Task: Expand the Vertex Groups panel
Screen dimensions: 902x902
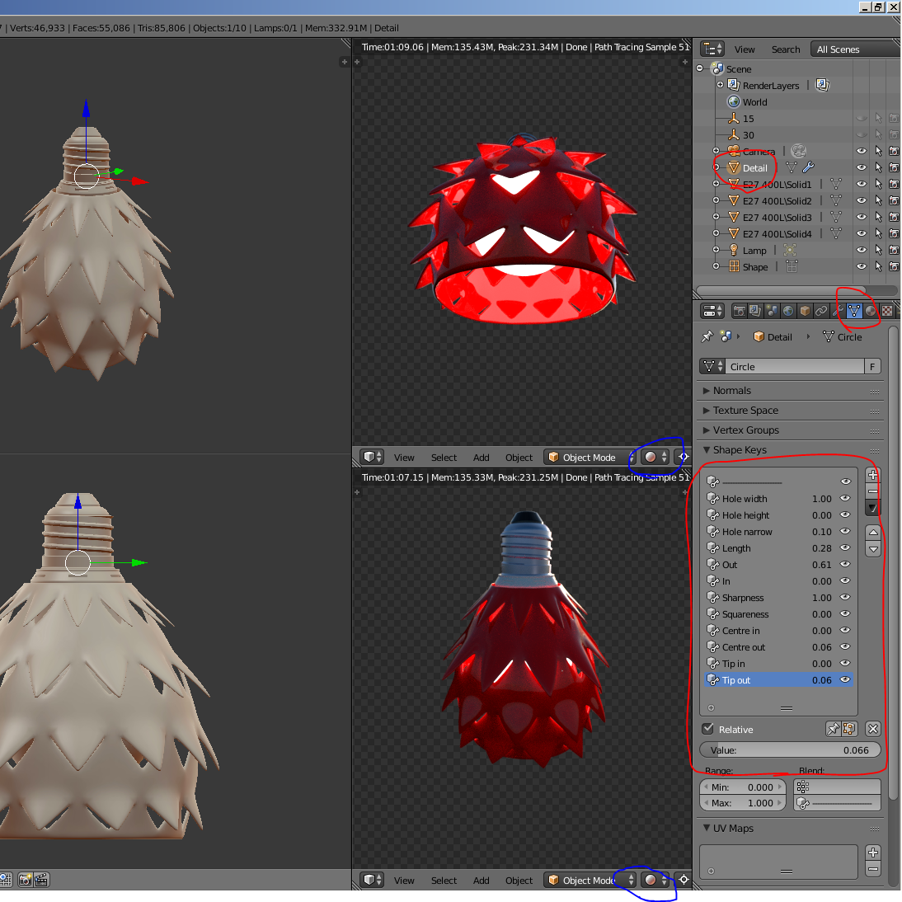Action: (745, 430)
